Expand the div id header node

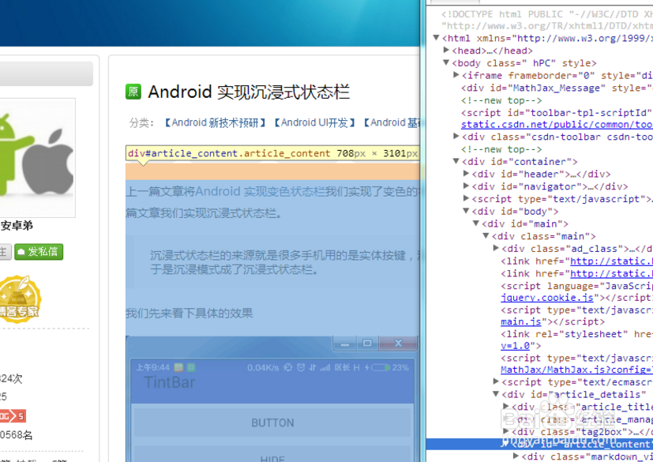pos(466,173)
